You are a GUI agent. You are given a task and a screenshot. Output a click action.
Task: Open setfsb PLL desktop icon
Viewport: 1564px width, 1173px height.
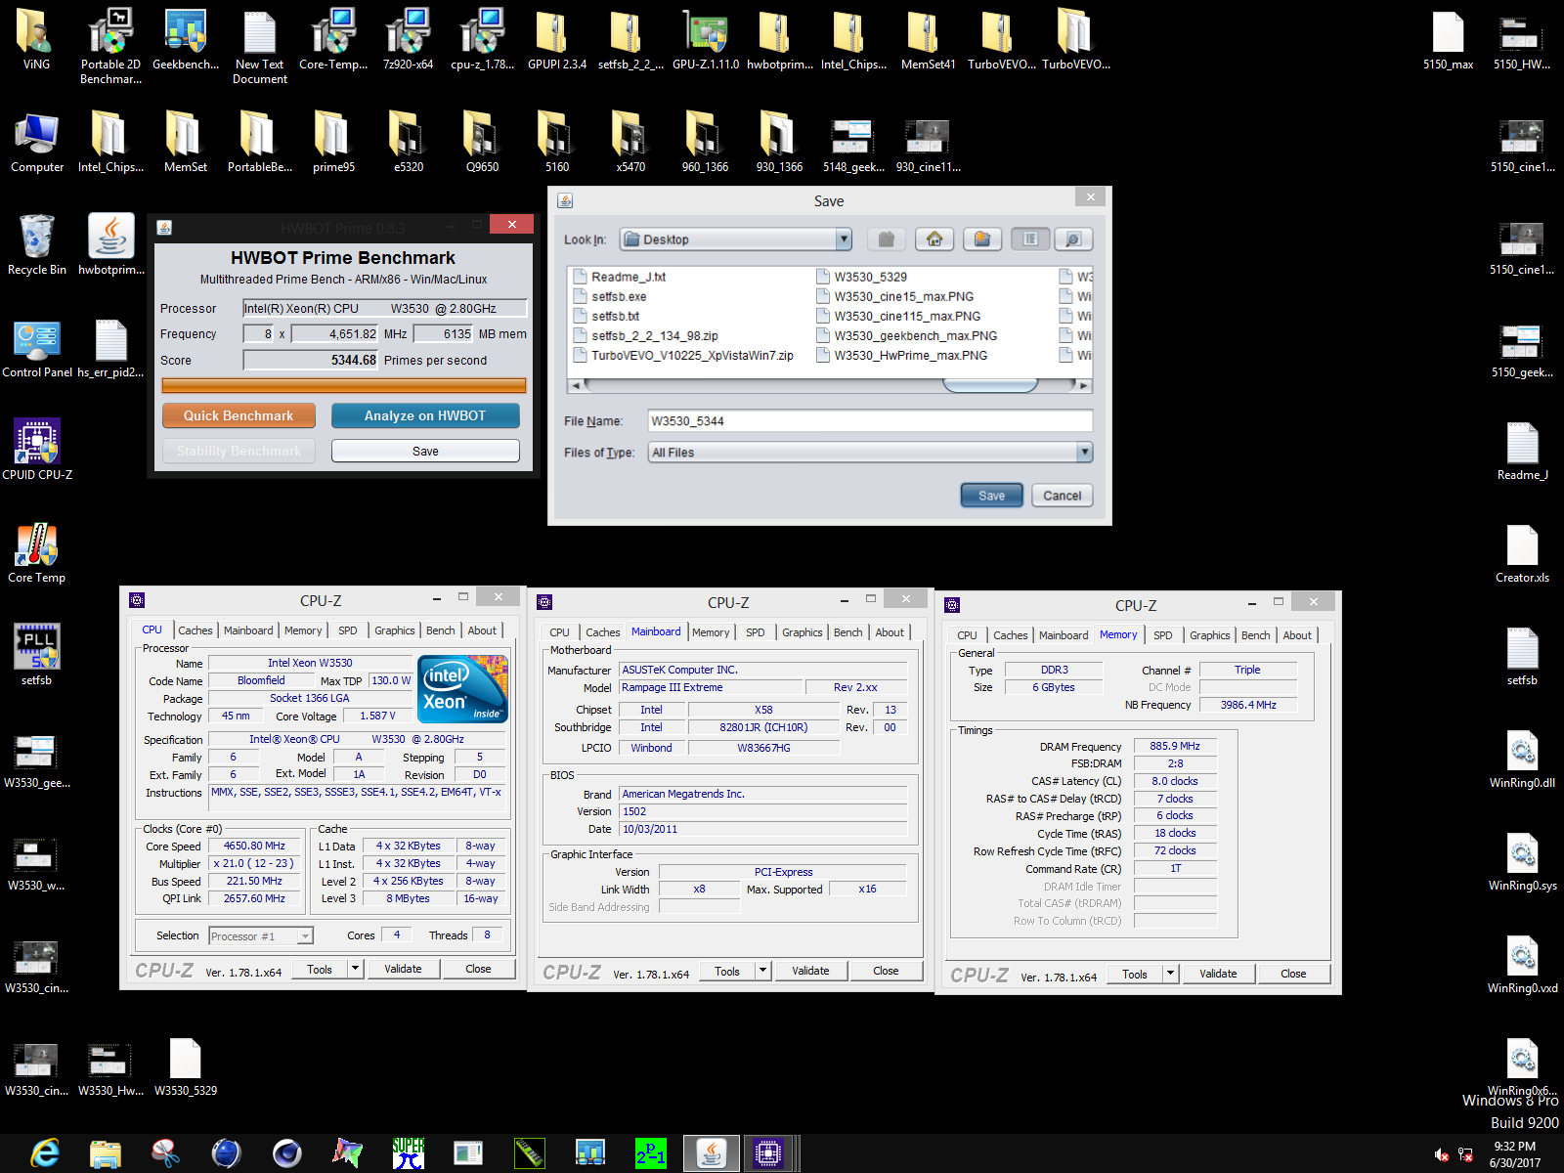(37, 655)
